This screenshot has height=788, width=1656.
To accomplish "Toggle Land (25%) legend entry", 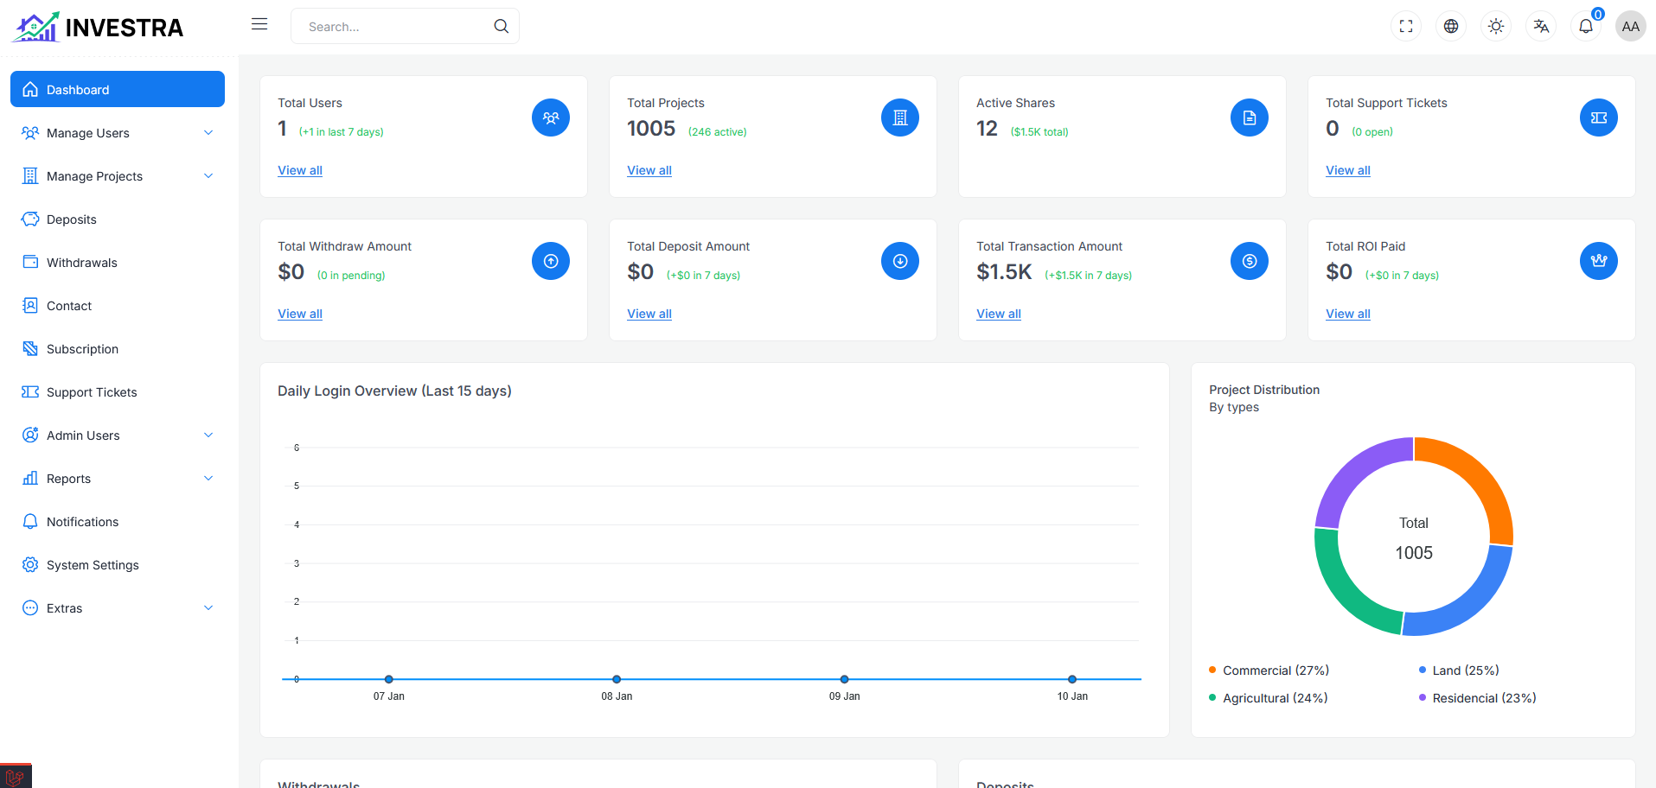I will click(x=1459, y=670).
